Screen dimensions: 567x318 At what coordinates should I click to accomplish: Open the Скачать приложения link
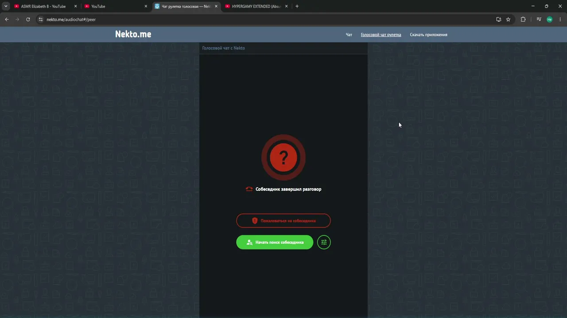[x=428, y=34]
